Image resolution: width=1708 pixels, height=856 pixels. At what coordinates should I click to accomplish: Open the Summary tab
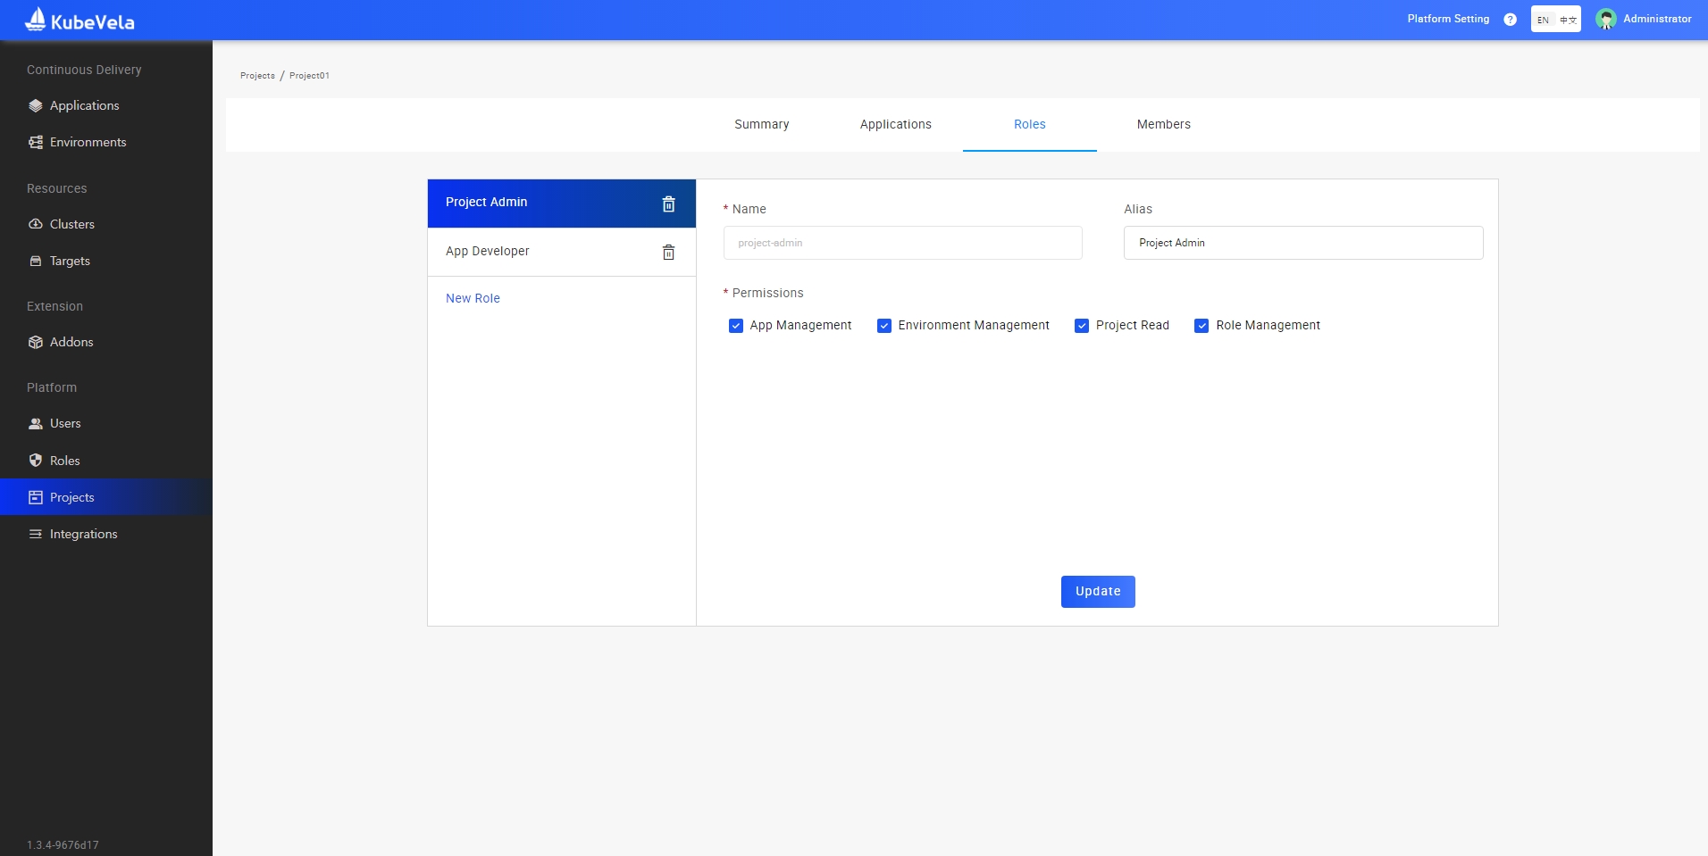pyautogui.click(x=761, y=124)
